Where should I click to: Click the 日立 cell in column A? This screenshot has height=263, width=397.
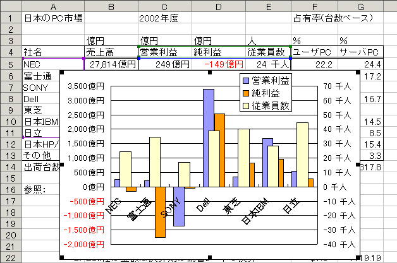(41, 132)
